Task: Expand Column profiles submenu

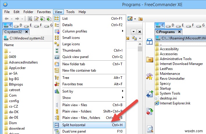Action: (x=89, y=31)
